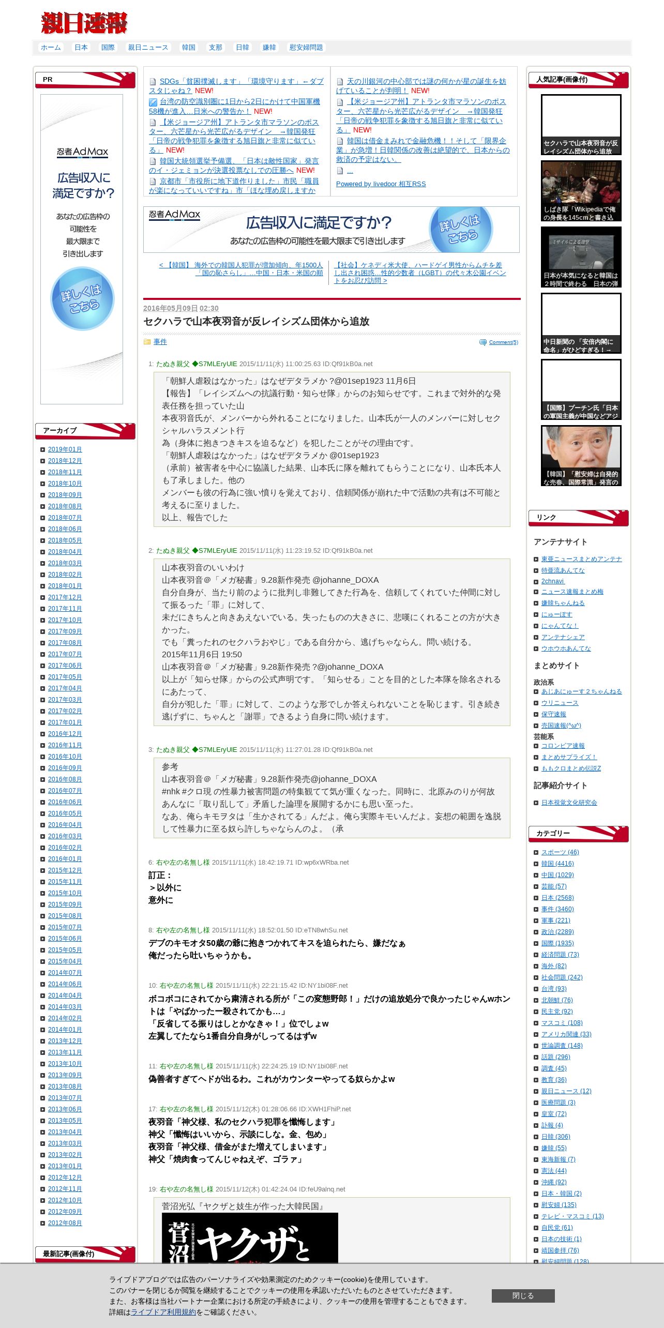Open the 国際 navigation item
Image resolution: width=664 pixels, height=1328 pixels.
[108, 48]
